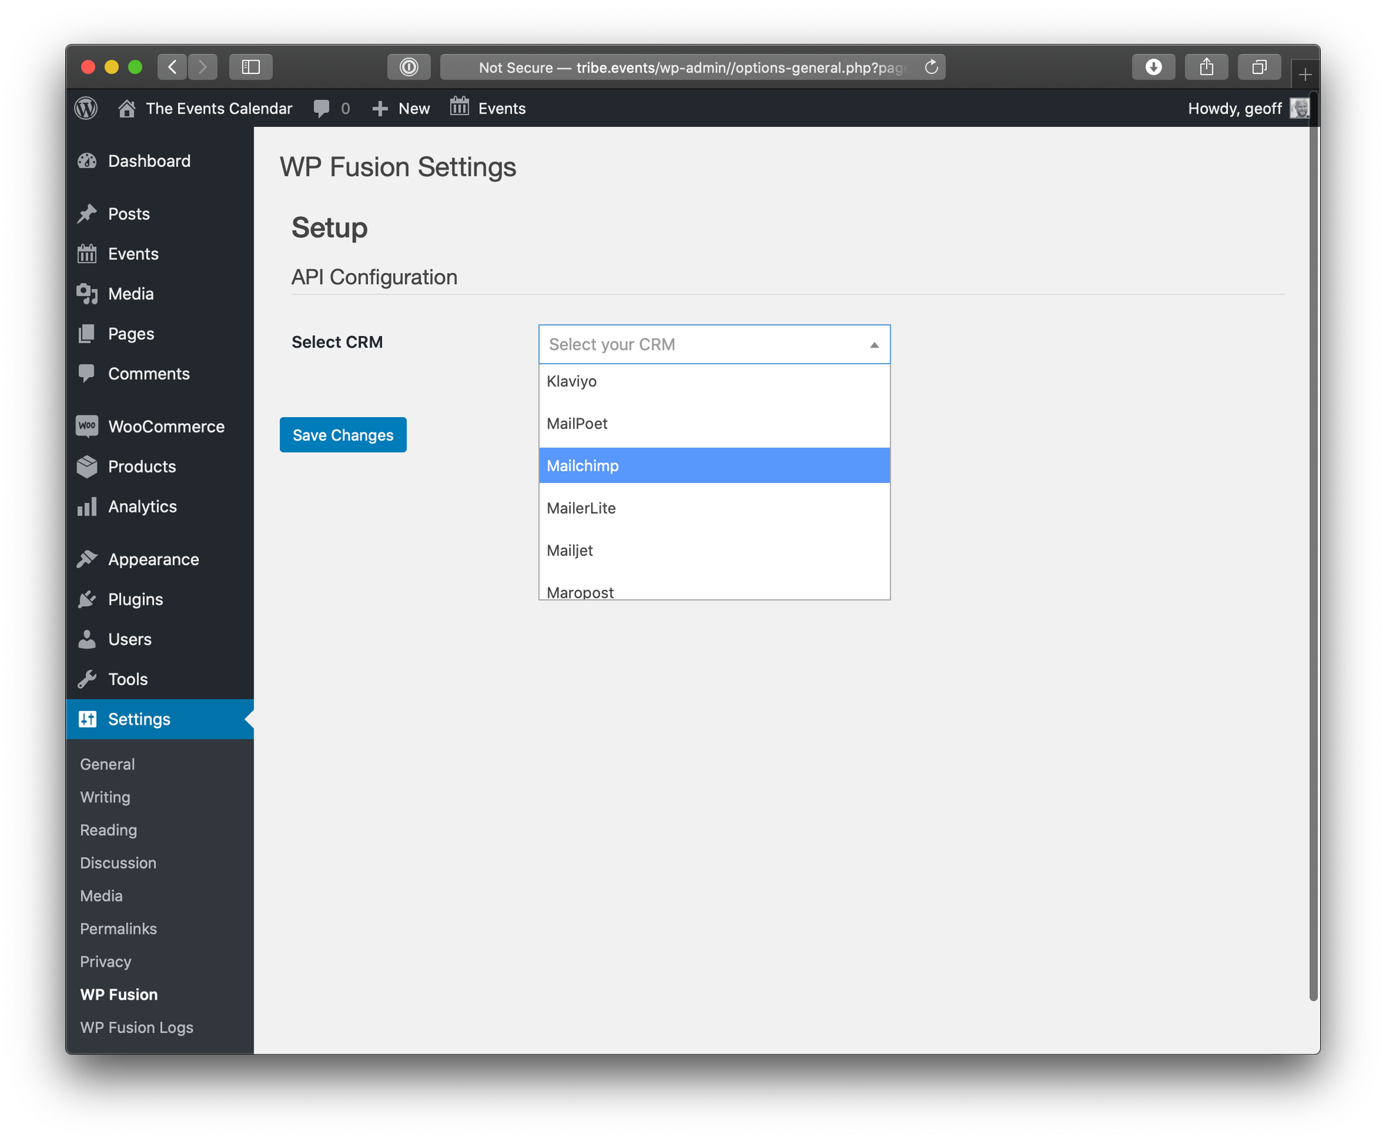Choose MailerLite from CRM list
Image resolution: width=1386 pixels, height=1141 pixels.
click(x=714, y=508)
